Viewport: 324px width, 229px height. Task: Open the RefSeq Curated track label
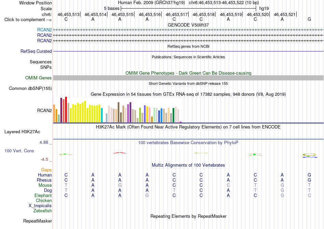pos(36,51)
